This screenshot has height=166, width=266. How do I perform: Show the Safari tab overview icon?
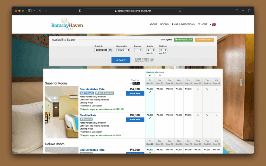click(x=249, y=11)
